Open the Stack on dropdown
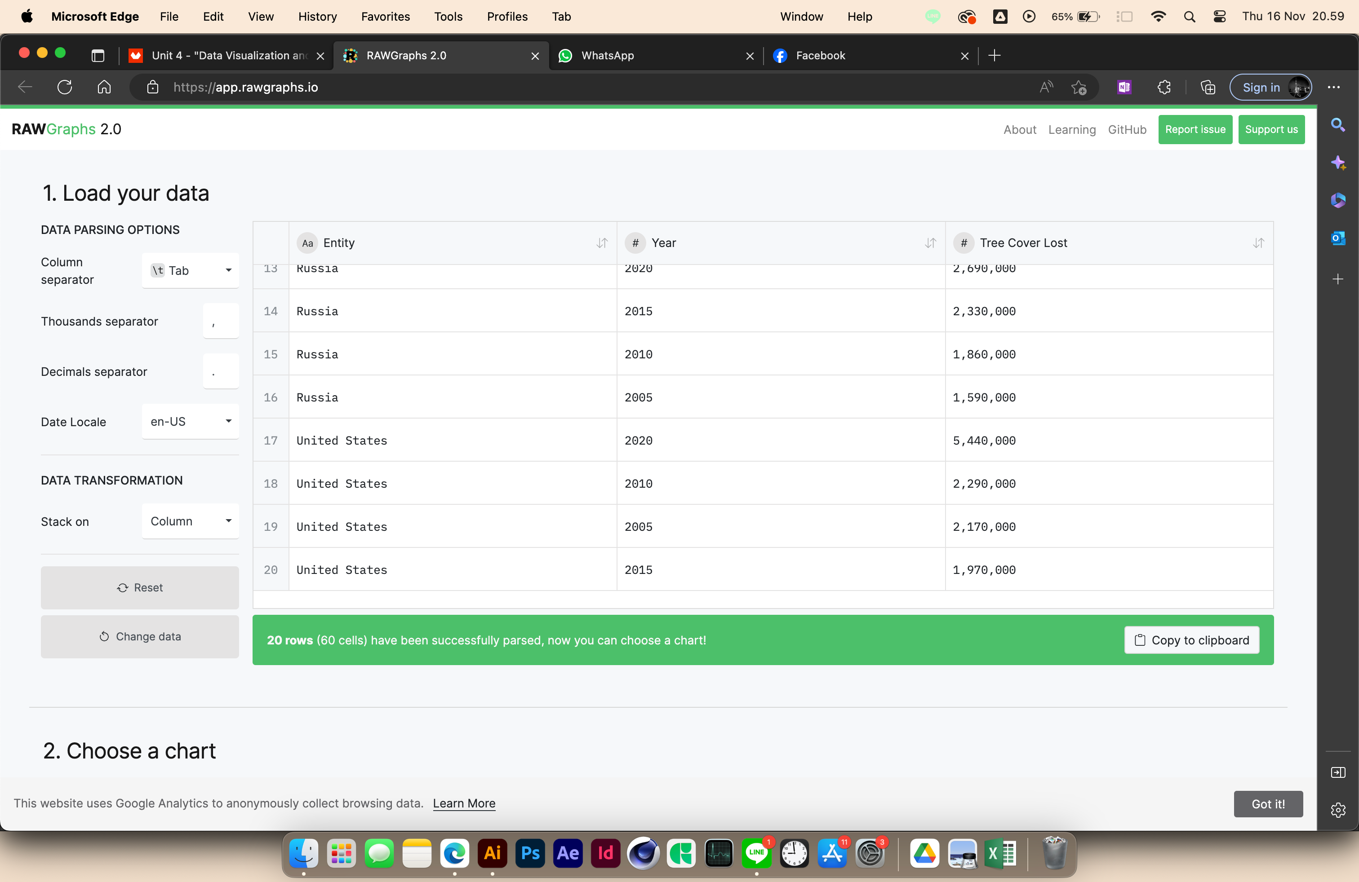Viewport: 1359px width, 882px height. pos(190,521)
